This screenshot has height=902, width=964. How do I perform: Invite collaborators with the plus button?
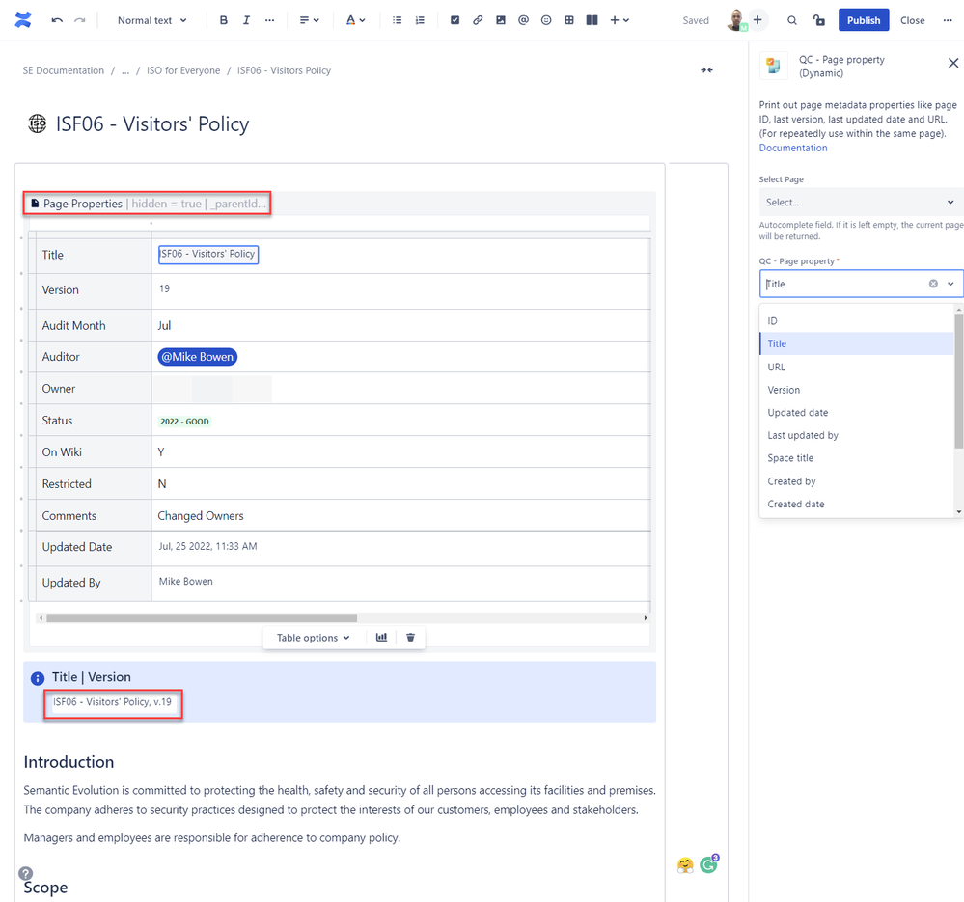[x=757, y=20]
